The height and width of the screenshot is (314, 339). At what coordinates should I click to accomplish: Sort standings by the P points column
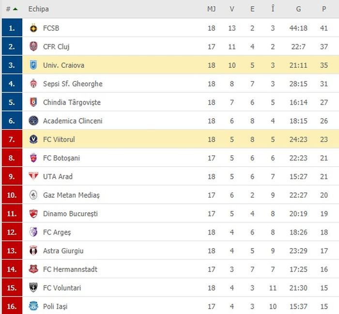[324, 9]
